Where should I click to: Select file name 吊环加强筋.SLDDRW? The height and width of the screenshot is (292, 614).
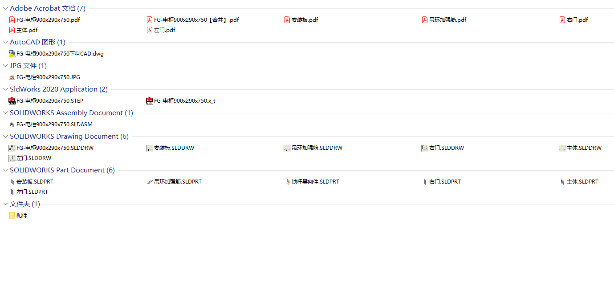pos(317,148)
